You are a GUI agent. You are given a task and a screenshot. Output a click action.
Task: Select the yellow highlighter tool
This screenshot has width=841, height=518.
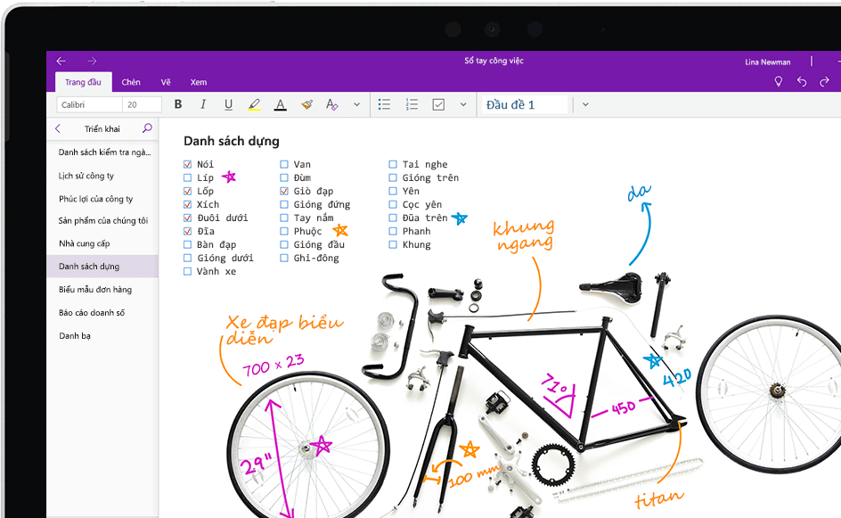[x=255, y=104]
